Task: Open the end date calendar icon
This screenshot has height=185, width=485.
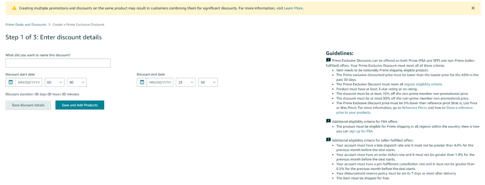Action: 142,82
